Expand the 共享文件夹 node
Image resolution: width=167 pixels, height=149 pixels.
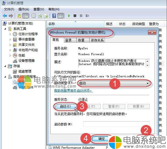coord(10,45)
